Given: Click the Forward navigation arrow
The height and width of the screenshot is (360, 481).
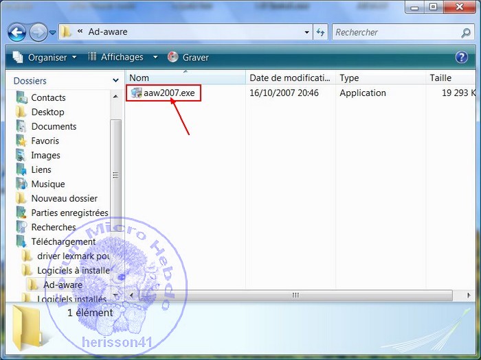Looking at the screenshot, I should 38,32.
